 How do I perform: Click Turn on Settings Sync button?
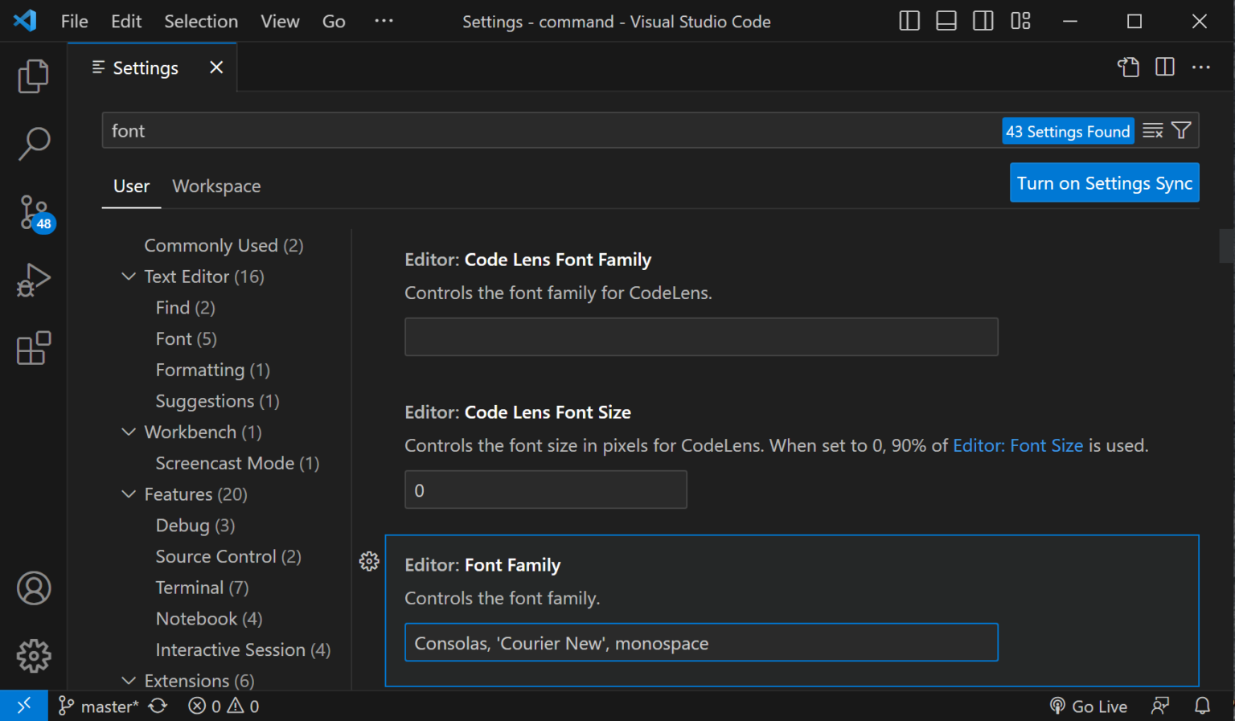[1104, 183]
